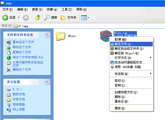Click the red X delete file icon

pyautogui.click(x=9, y=70)
